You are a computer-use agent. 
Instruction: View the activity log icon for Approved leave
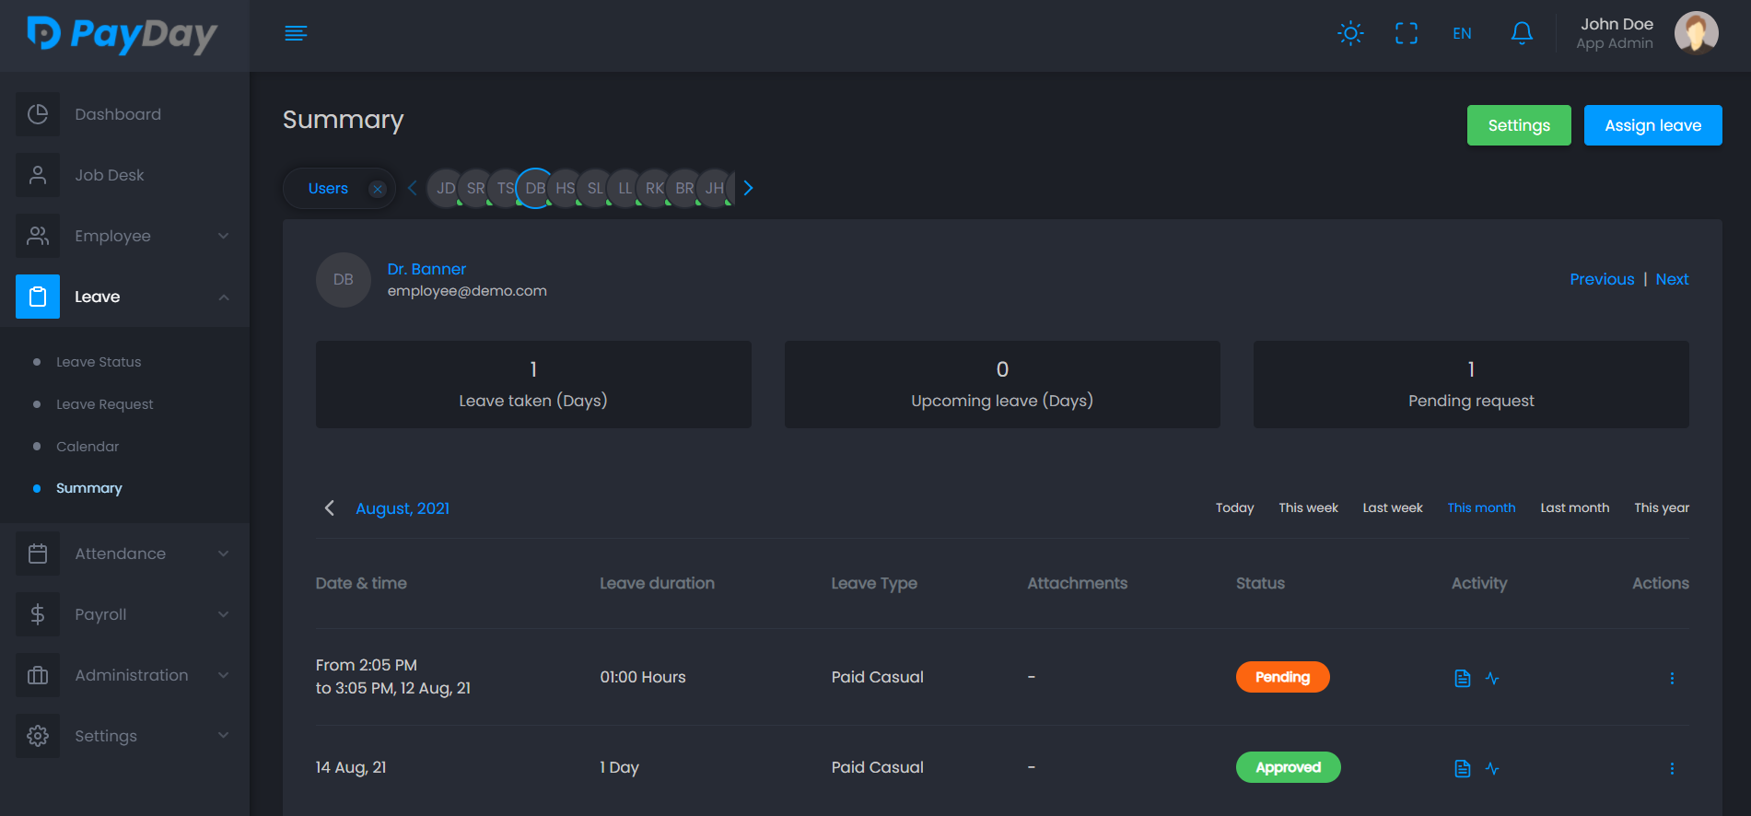coord(1492,768)
